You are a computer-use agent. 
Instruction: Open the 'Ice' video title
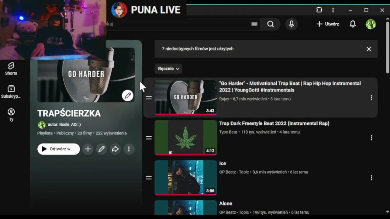(223, 164)
